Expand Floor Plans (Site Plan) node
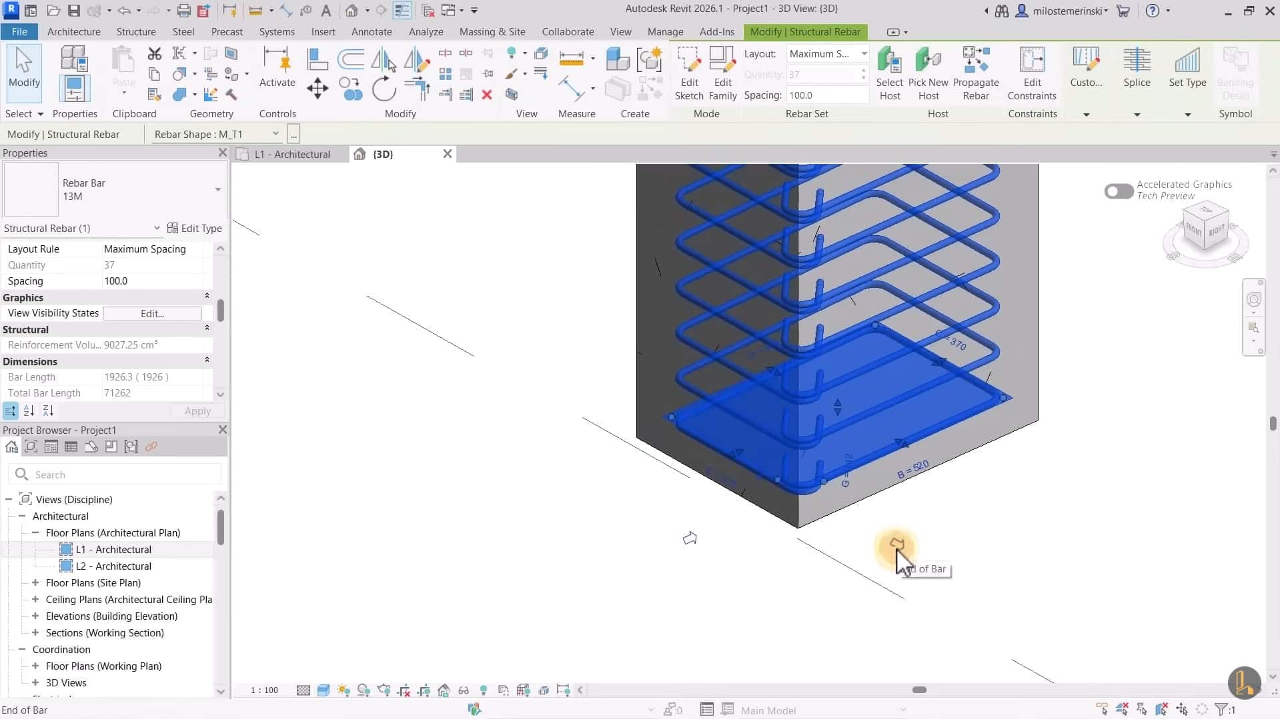Image resolution: width=1280 pixels, height=719 pixels. click(35, 583)
